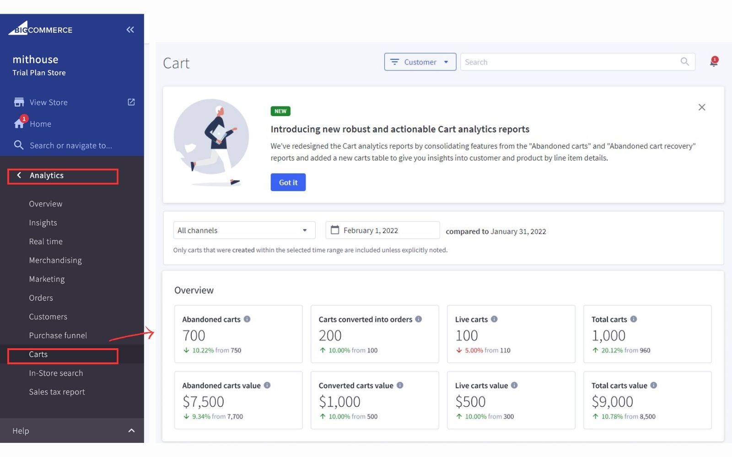Collapse the sidebar with double-chevron icon

coord(130,30)
